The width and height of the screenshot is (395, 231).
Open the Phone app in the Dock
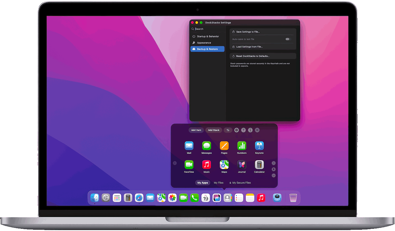pyautogui.click(x=195, y=198)
